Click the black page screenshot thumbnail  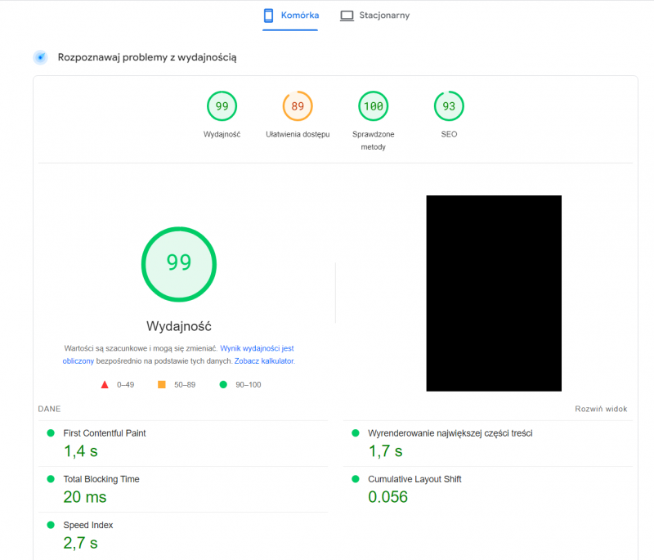pyautogui.click(x=494, y=293)
